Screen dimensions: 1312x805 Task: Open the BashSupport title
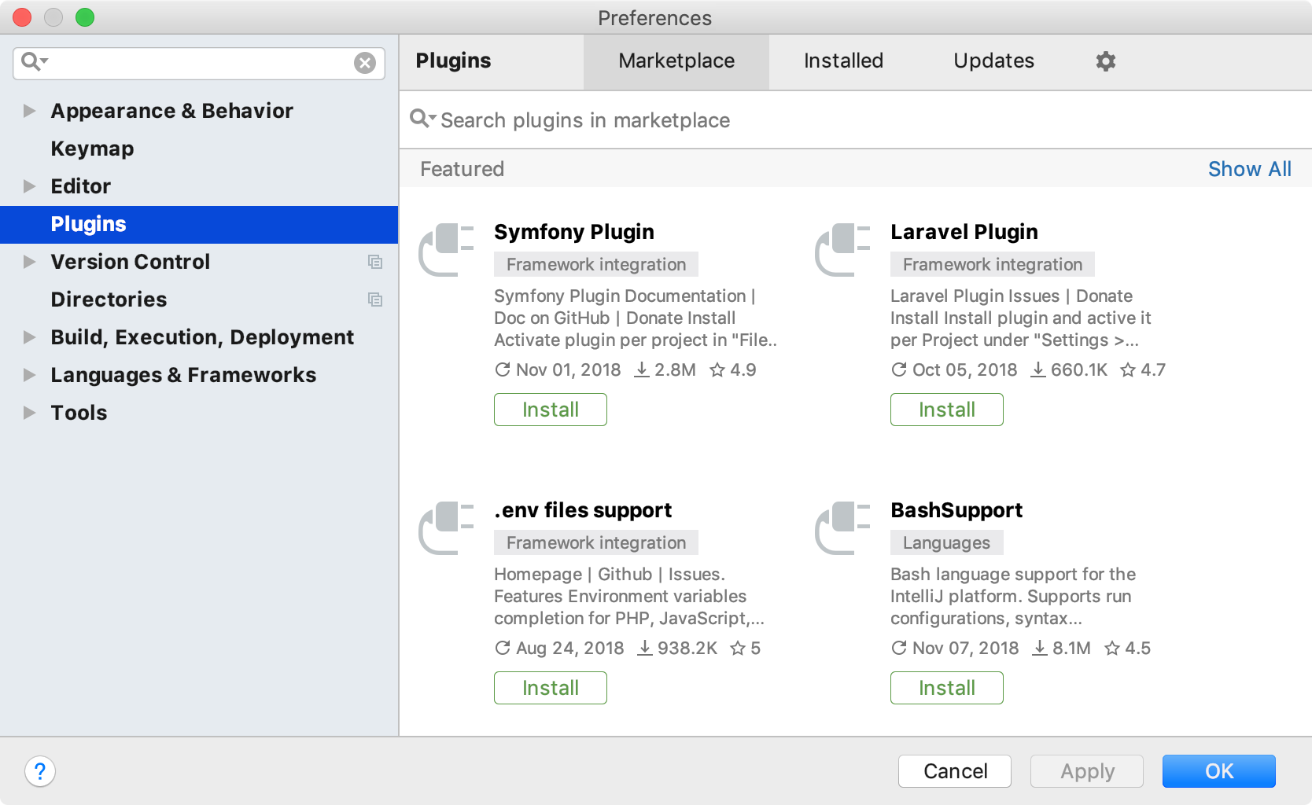click(x=956, y=510)
